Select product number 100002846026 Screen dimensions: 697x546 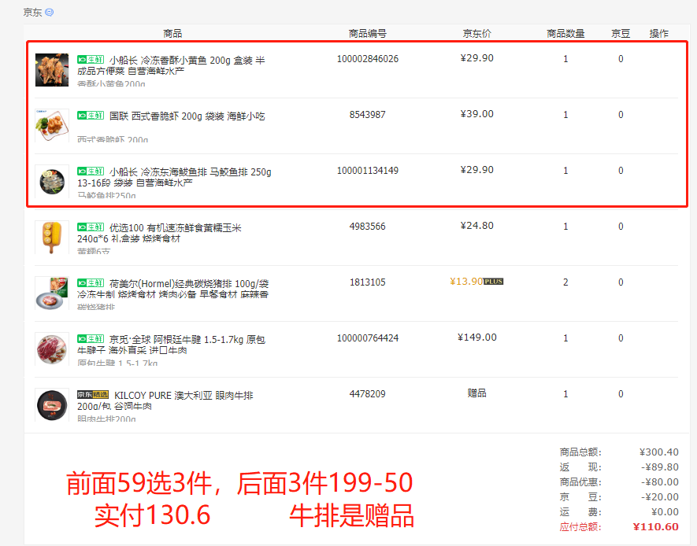[x=368, y=59]
